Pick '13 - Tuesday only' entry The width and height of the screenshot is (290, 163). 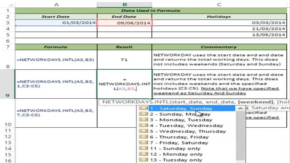point(176,160)
